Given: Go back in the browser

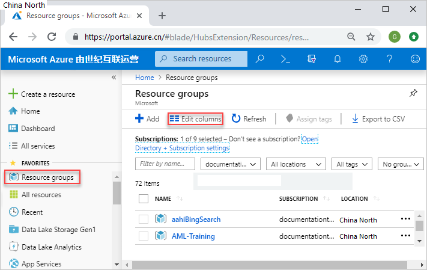Looking at the screenshot, I should pyautogui.click(x=13, y=37).
